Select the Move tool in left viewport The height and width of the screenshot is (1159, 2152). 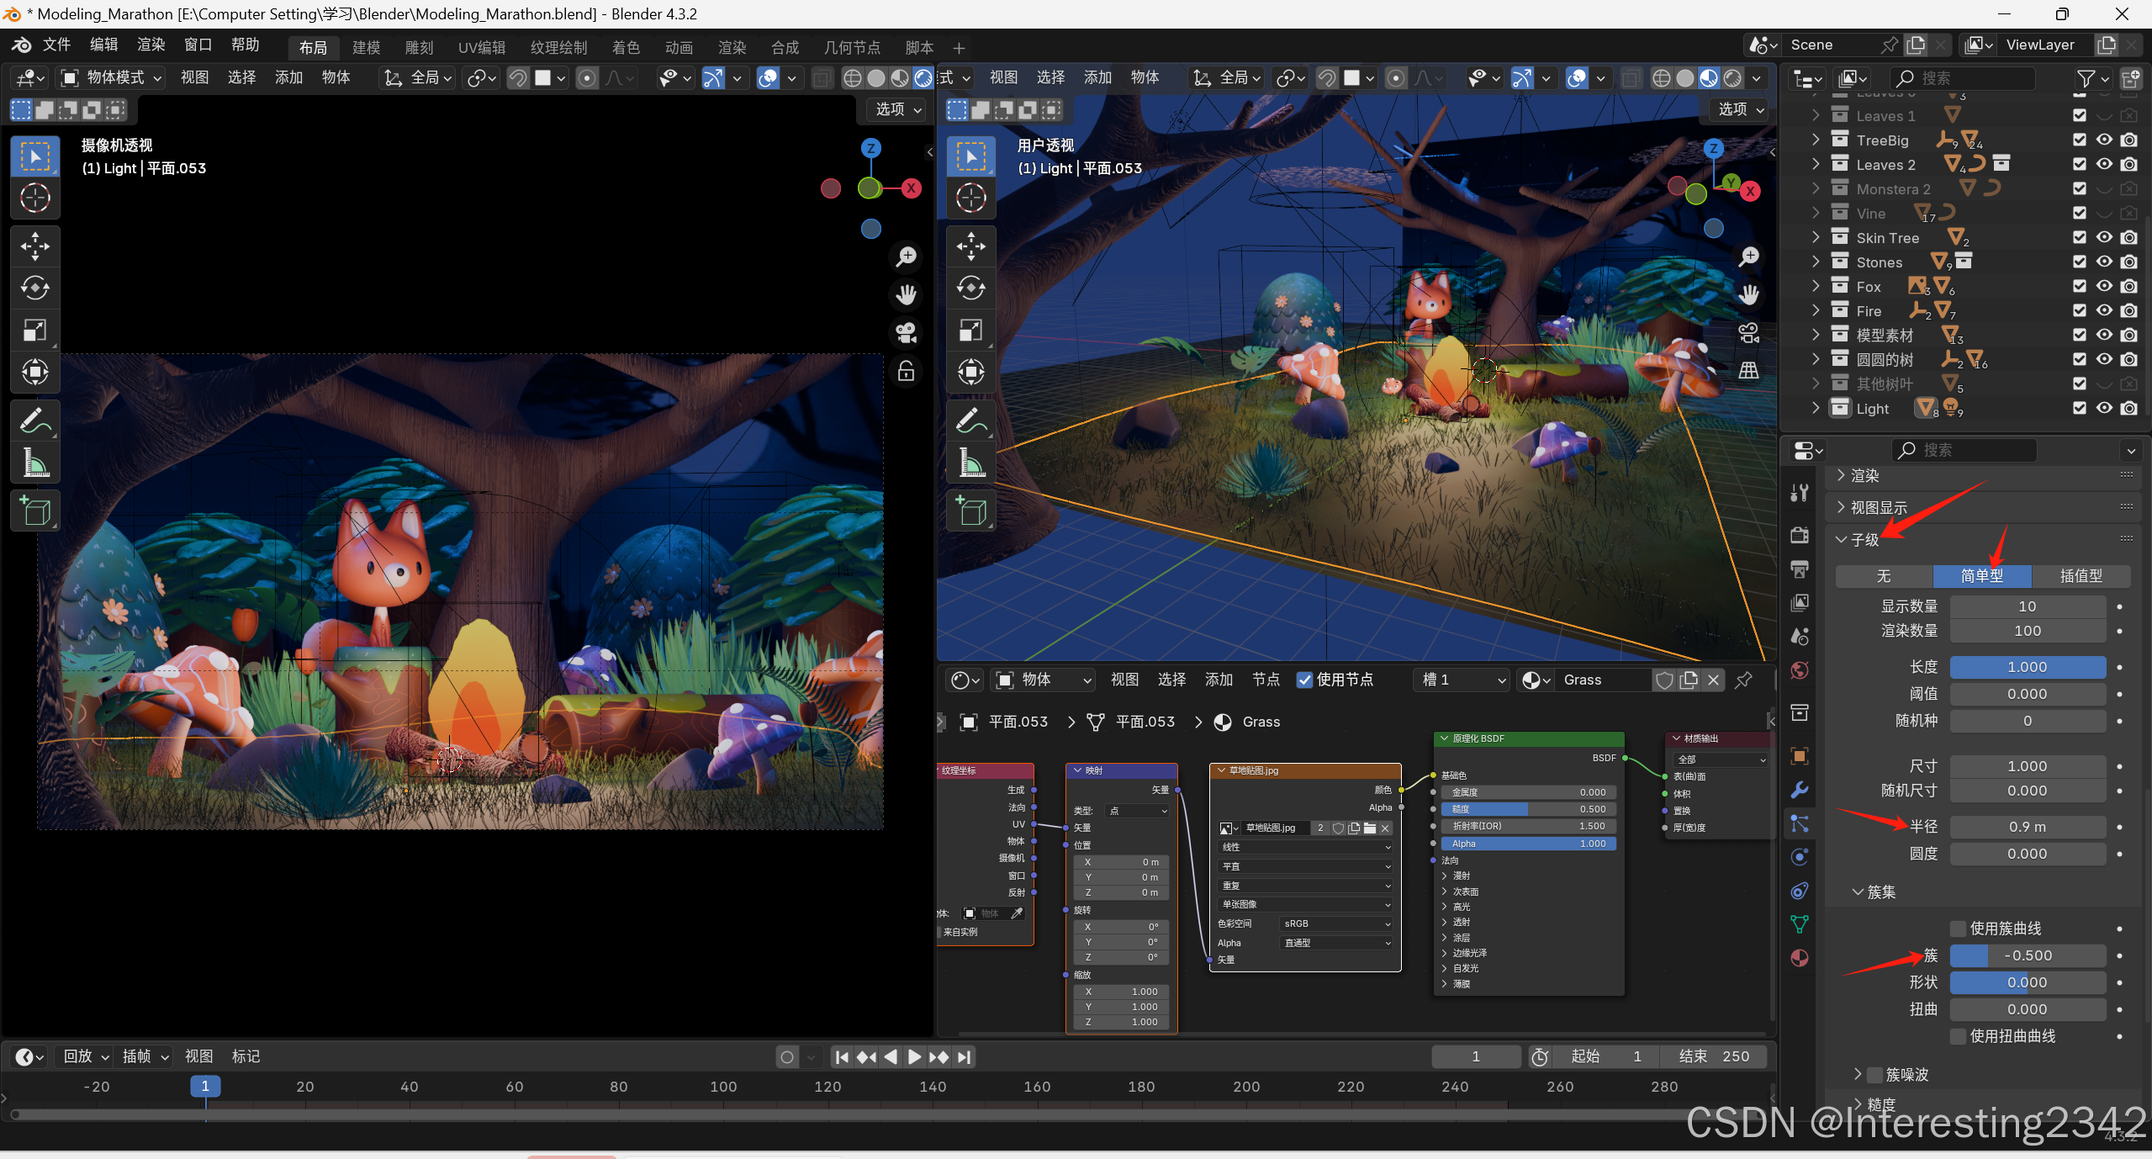34,246
